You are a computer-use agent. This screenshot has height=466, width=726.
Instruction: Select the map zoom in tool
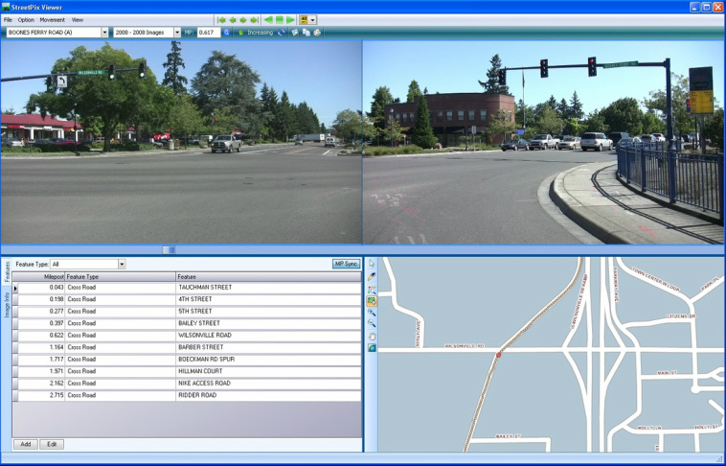[372, 313]
